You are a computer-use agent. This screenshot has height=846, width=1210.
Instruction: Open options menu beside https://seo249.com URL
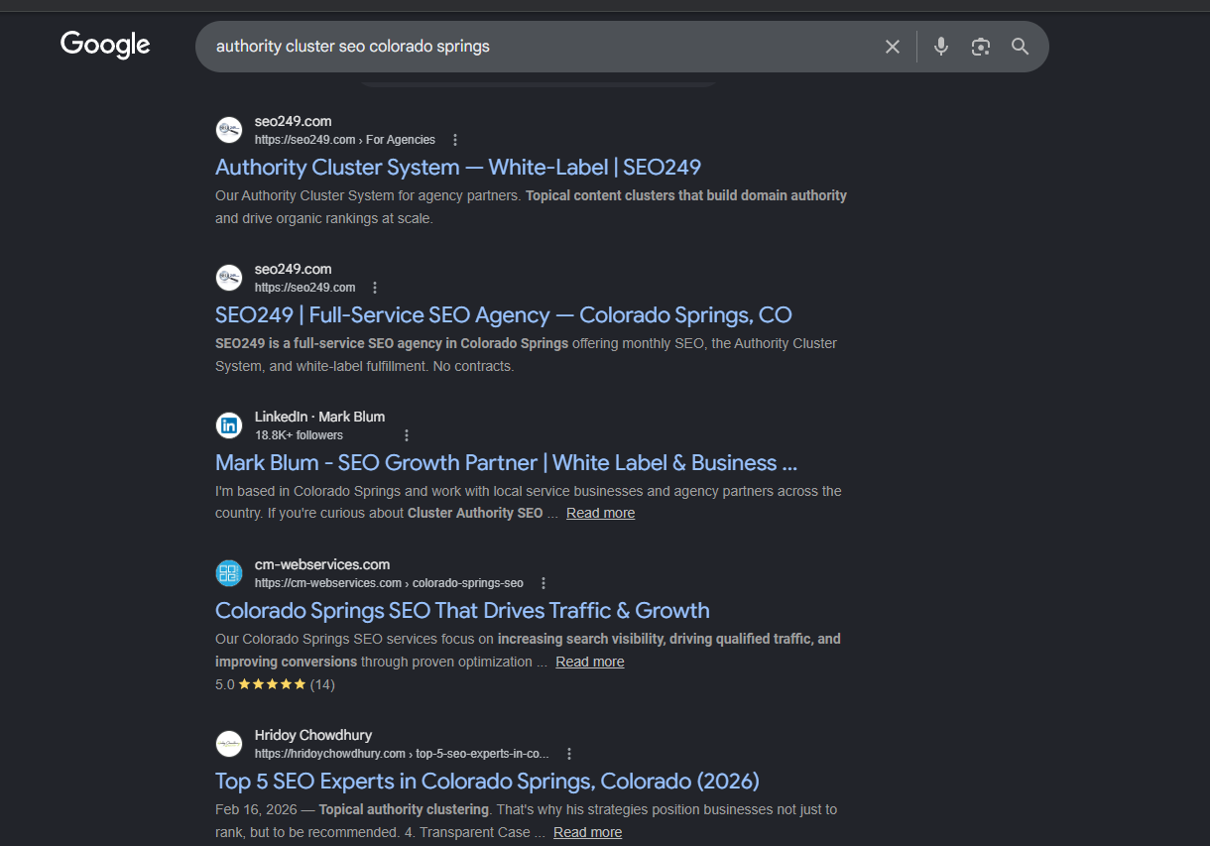click(375, 288)
